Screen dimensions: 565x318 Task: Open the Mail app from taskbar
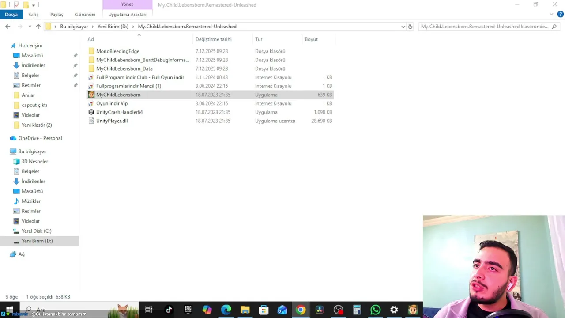282,310
